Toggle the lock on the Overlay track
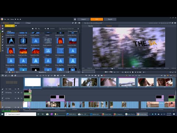This screenshot has width=177, height=133. tap(3, 92)
